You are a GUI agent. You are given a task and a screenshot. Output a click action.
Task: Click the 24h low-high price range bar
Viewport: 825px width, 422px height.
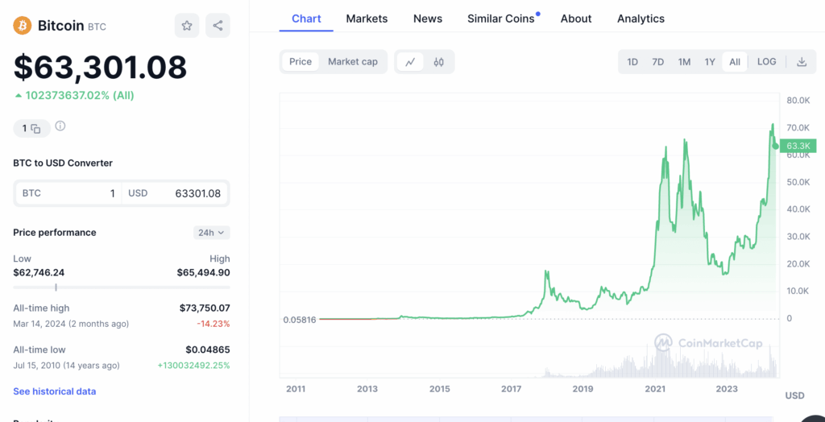(x=122, y=288)
